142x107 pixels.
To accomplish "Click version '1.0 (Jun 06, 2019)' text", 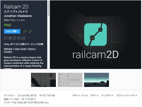I will (27, 95).
